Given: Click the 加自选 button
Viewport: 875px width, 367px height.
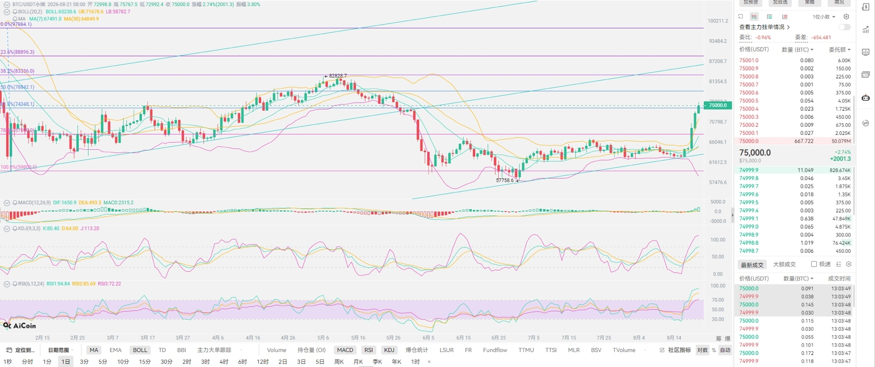Looking at the screenshot, I should pyautogui.click(x=780, y=3).
